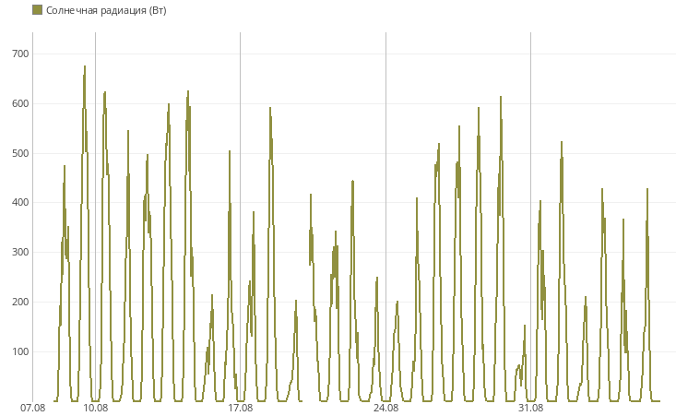The image size is (676, 416).
Task: Click tallest peak between 17.08 and 24.08
Action: pos(270,109)
